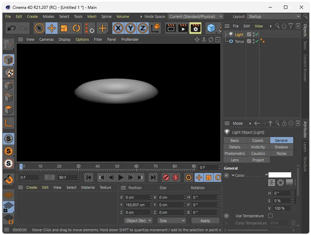Image resolution: width=311 pixels, height=235 pixels.
Task: Collapse the Color parameter chevron
Action: pyautogui.click(x=233, y=175)
